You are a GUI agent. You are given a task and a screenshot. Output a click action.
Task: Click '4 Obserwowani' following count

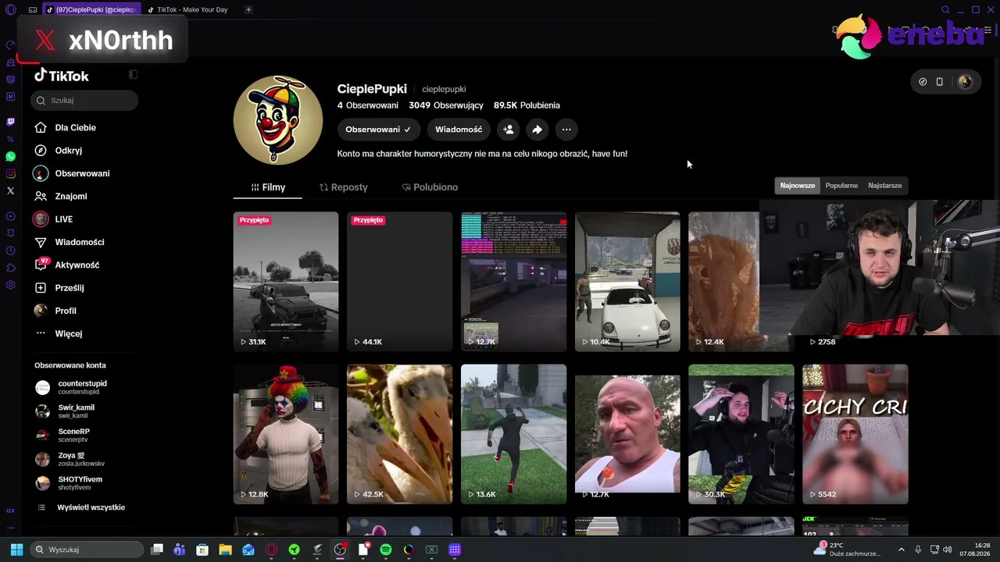coord(368,105)
